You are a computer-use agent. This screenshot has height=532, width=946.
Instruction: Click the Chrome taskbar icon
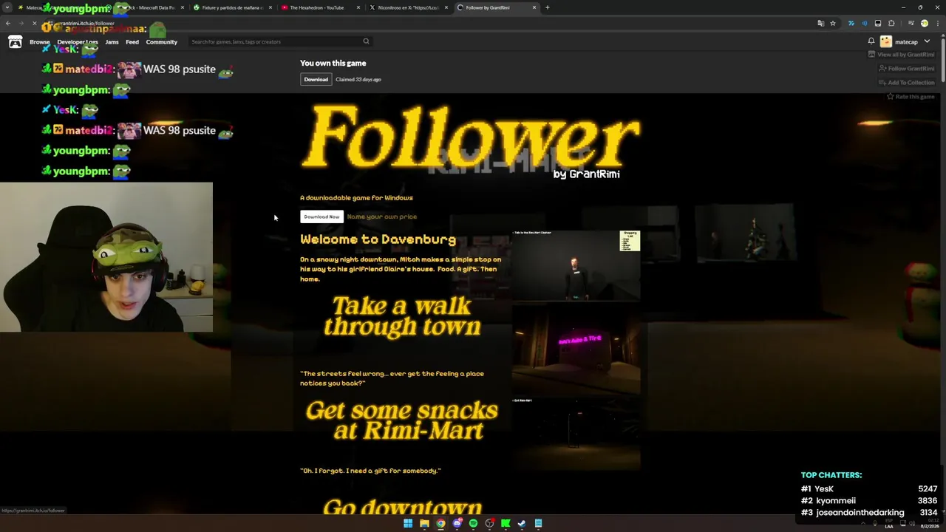point(440,523)
